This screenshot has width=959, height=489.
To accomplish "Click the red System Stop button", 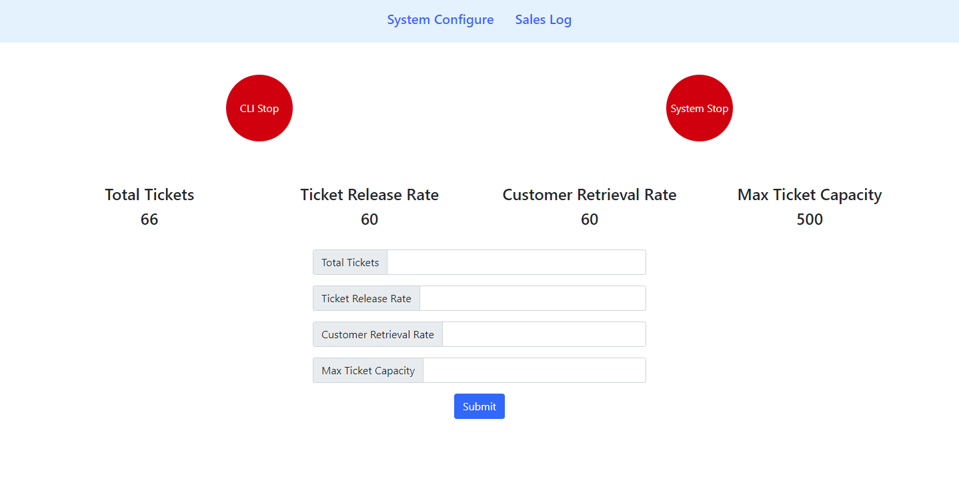I will tap(699, 108).
